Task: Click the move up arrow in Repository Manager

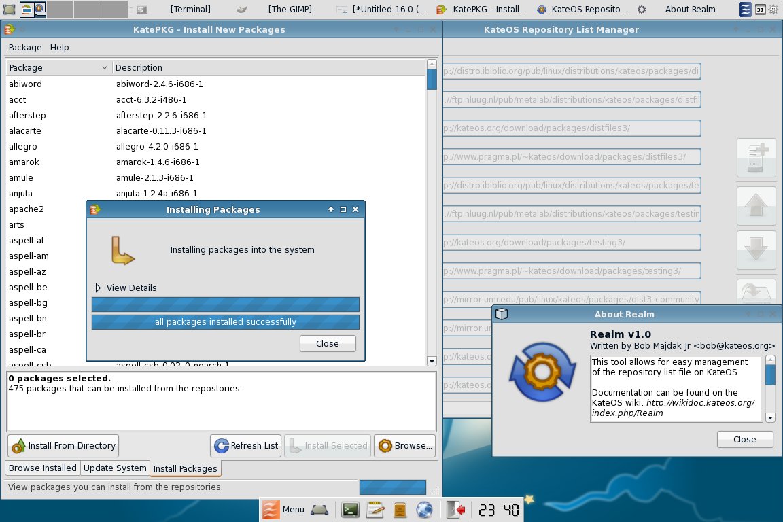Action: pyautogui.click(x=756, y=205)
